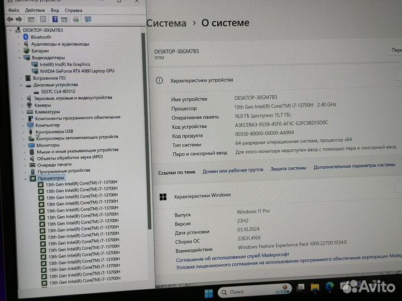Select the SSSTC CL4-8D512 disk drive
402x301 pixels.
[58, 91]
